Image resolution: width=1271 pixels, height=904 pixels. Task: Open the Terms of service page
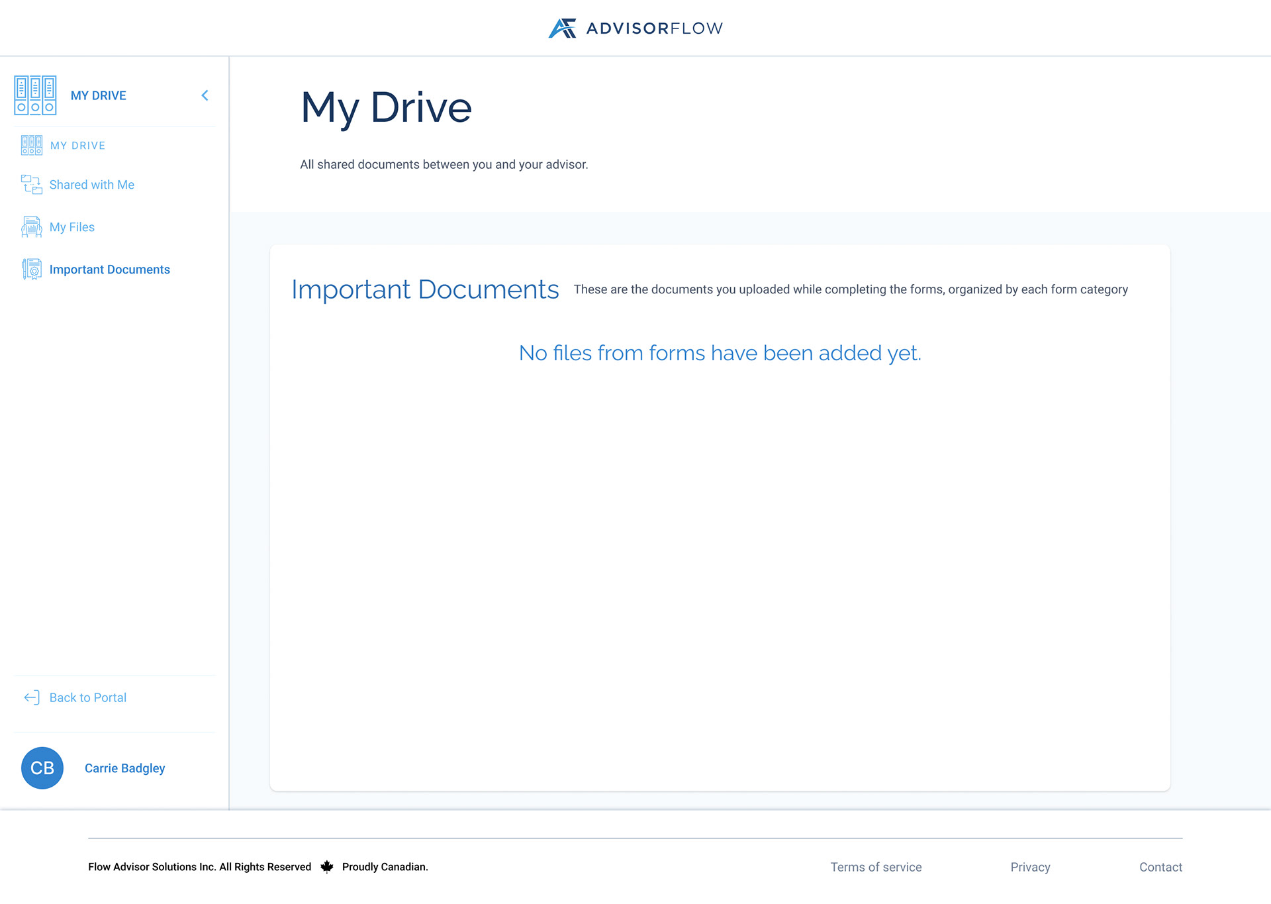tap(876, 866)
